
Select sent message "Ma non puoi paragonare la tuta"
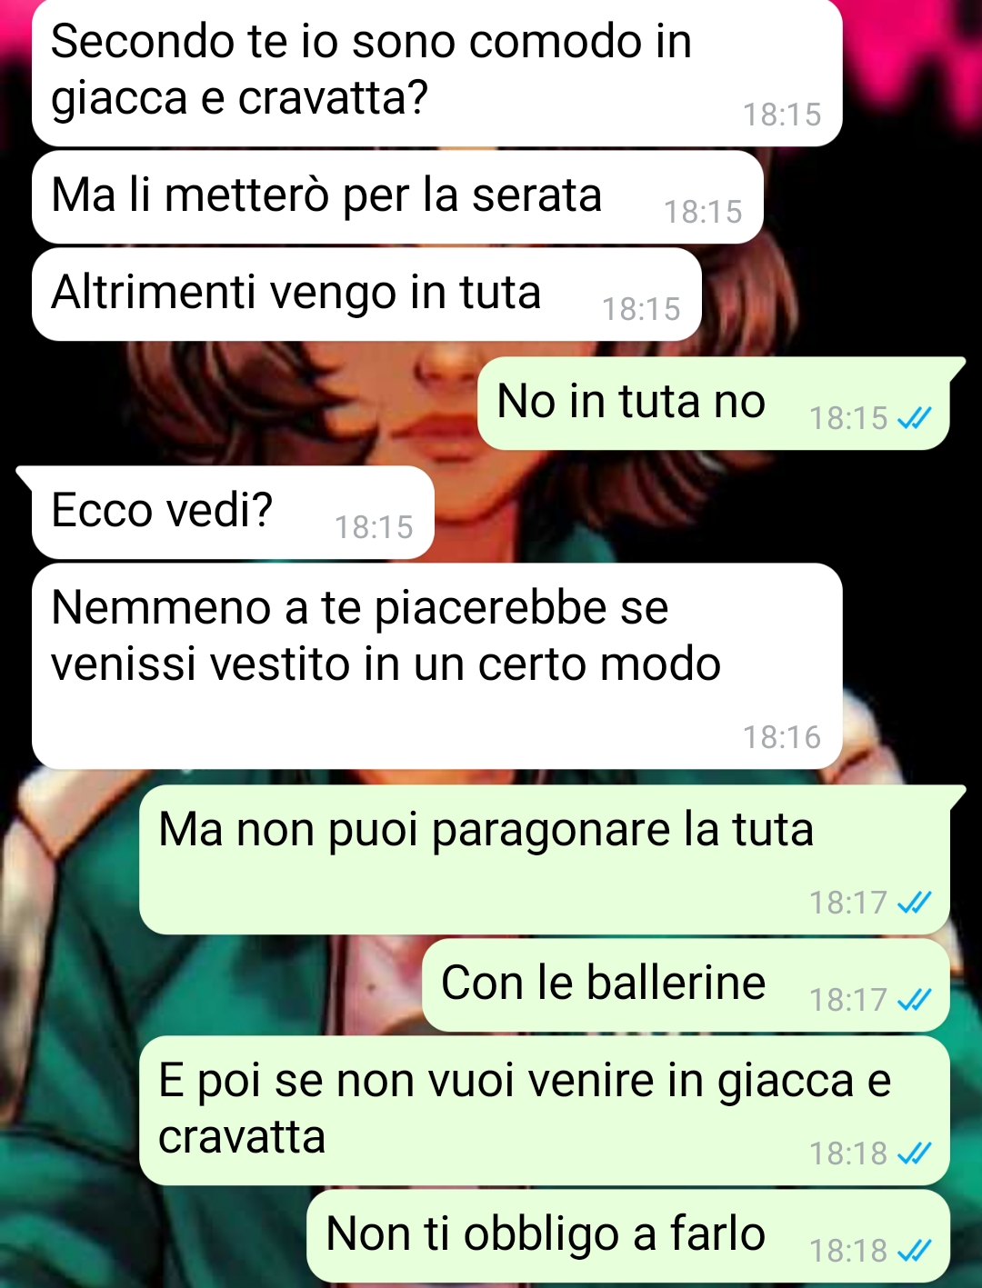(x=546, y=859)
